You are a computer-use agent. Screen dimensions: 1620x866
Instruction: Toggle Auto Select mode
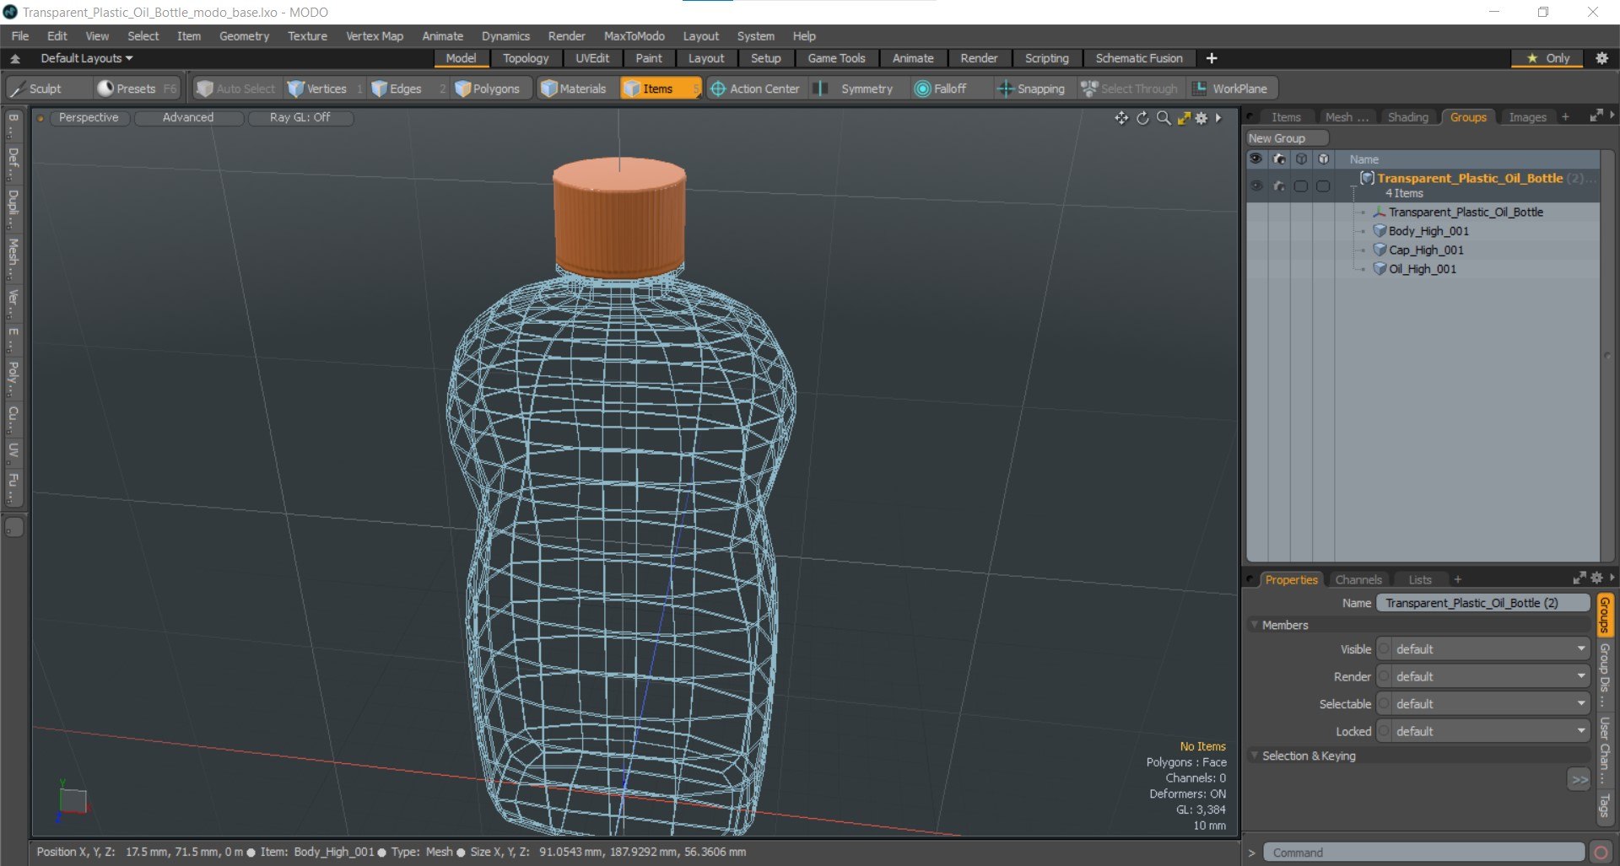(236, 89)
